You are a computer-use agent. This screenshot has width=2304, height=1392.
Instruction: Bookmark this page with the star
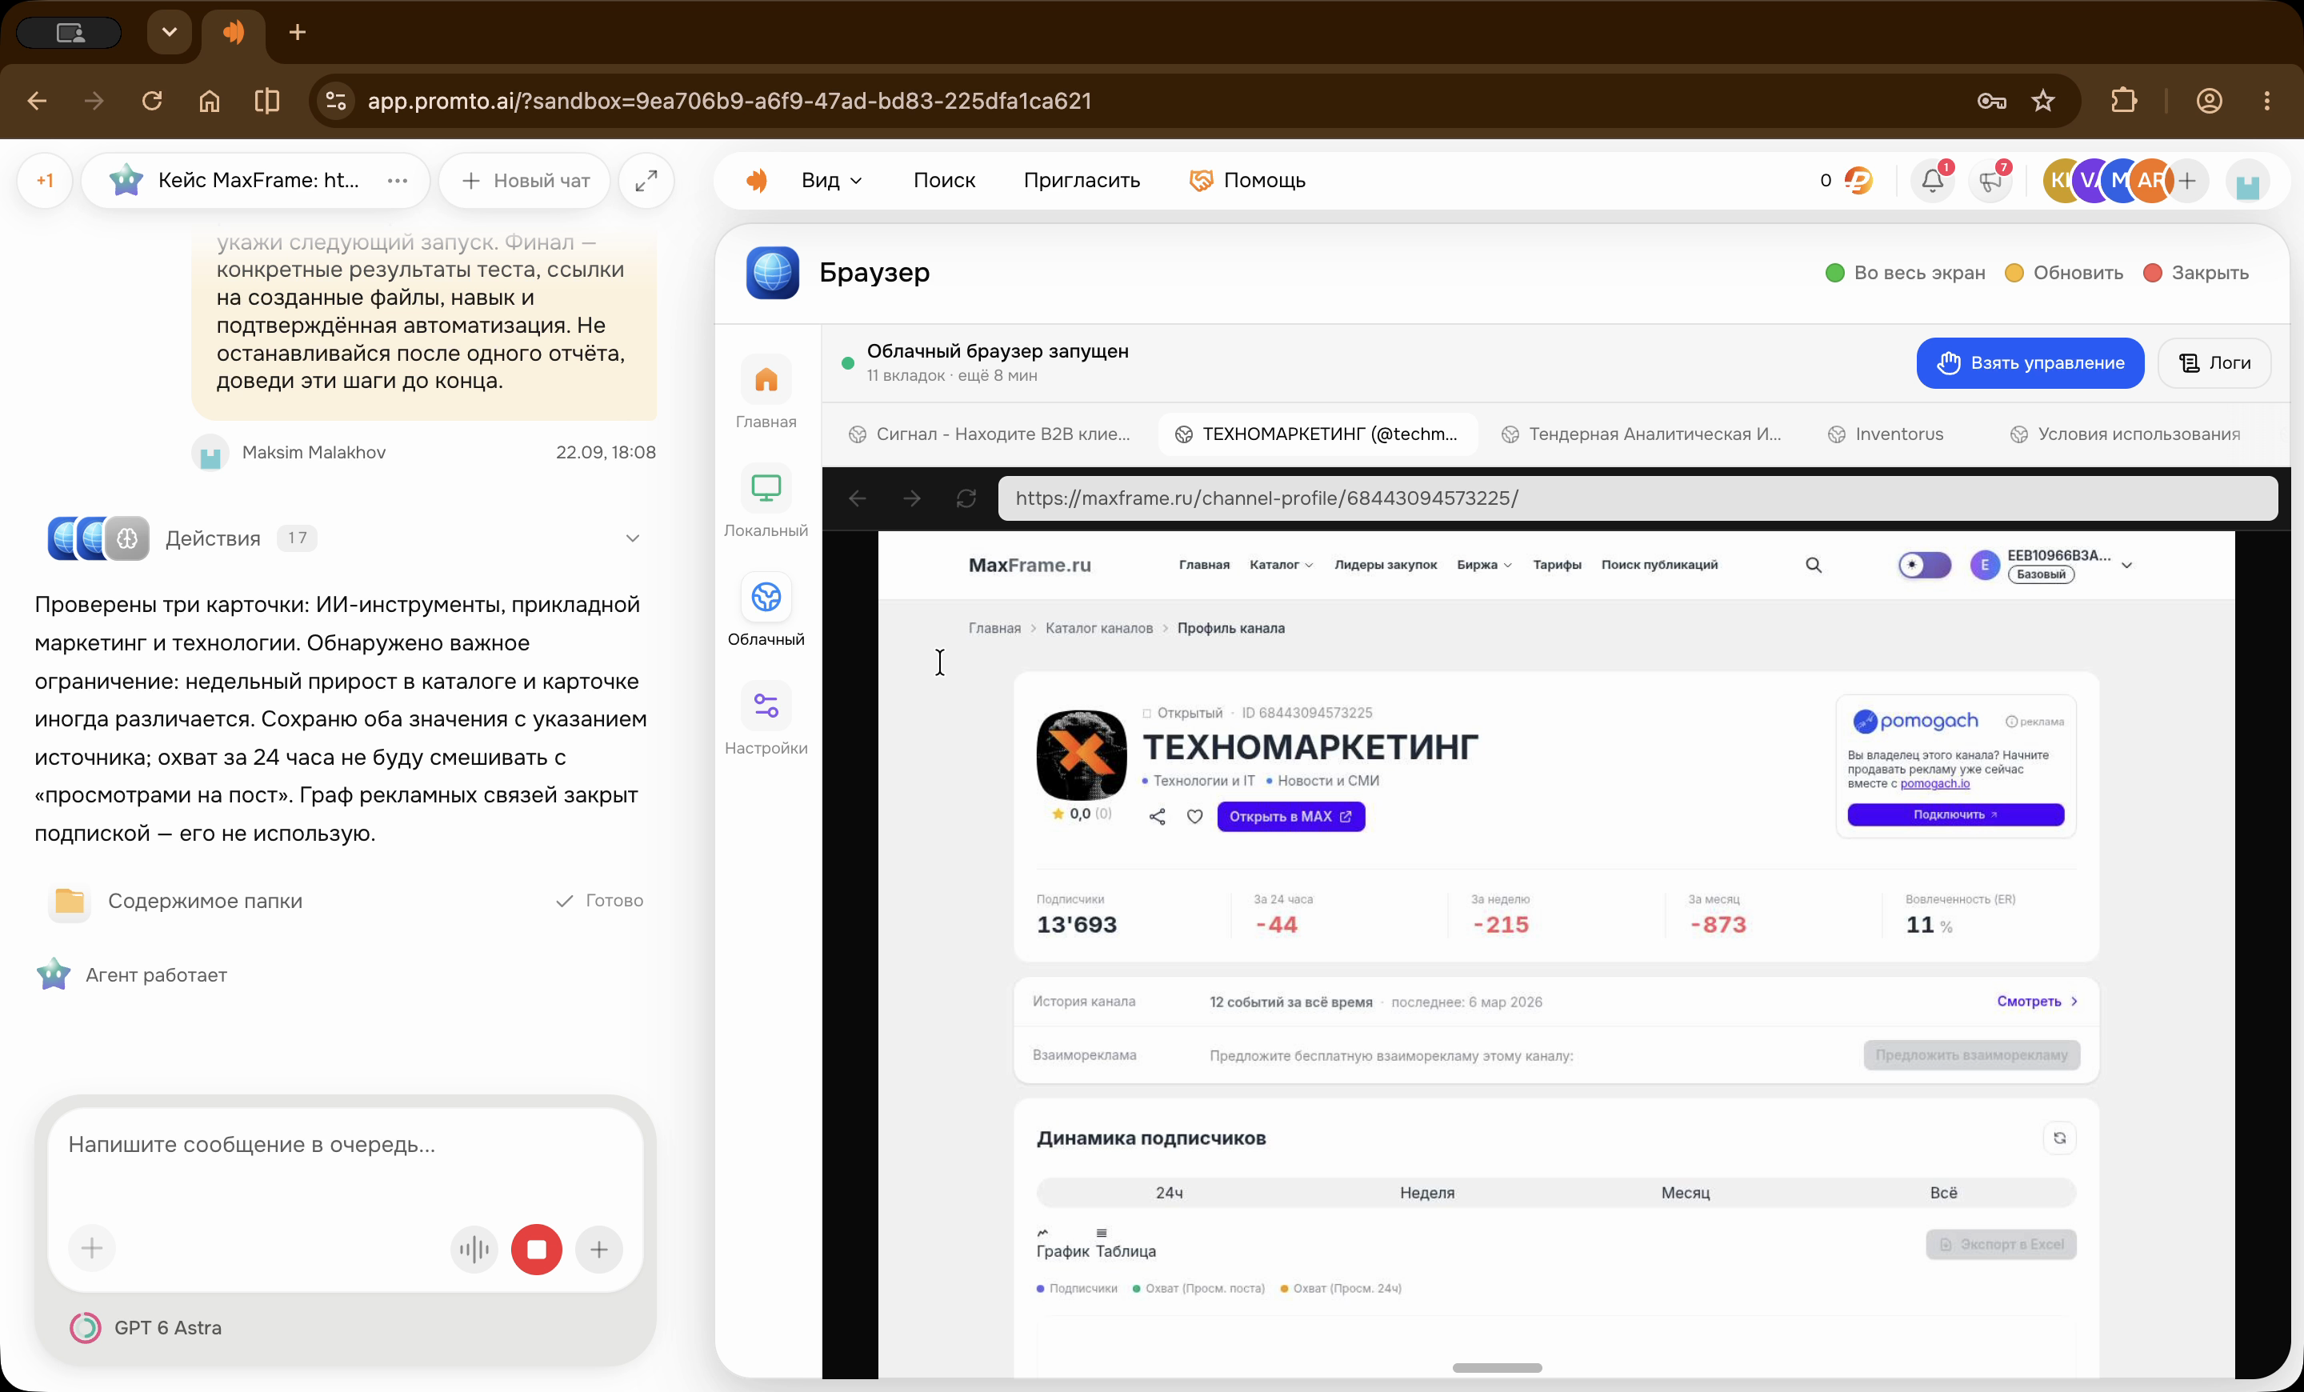coord(2043,101)
